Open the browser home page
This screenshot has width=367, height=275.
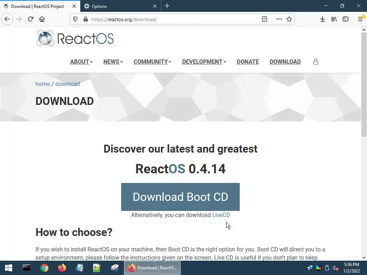point(42,19)
